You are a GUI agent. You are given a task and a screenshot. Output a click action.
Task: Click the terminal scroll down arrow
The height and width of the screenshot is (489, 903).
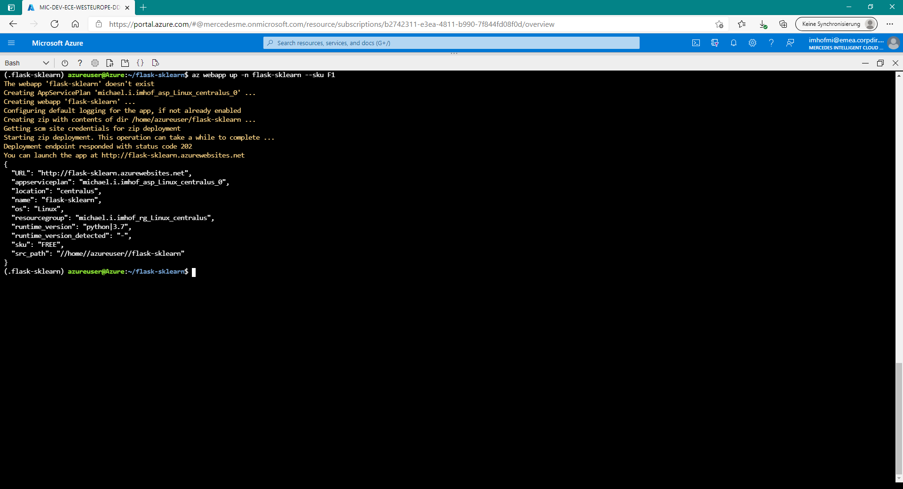click(899, 478)
